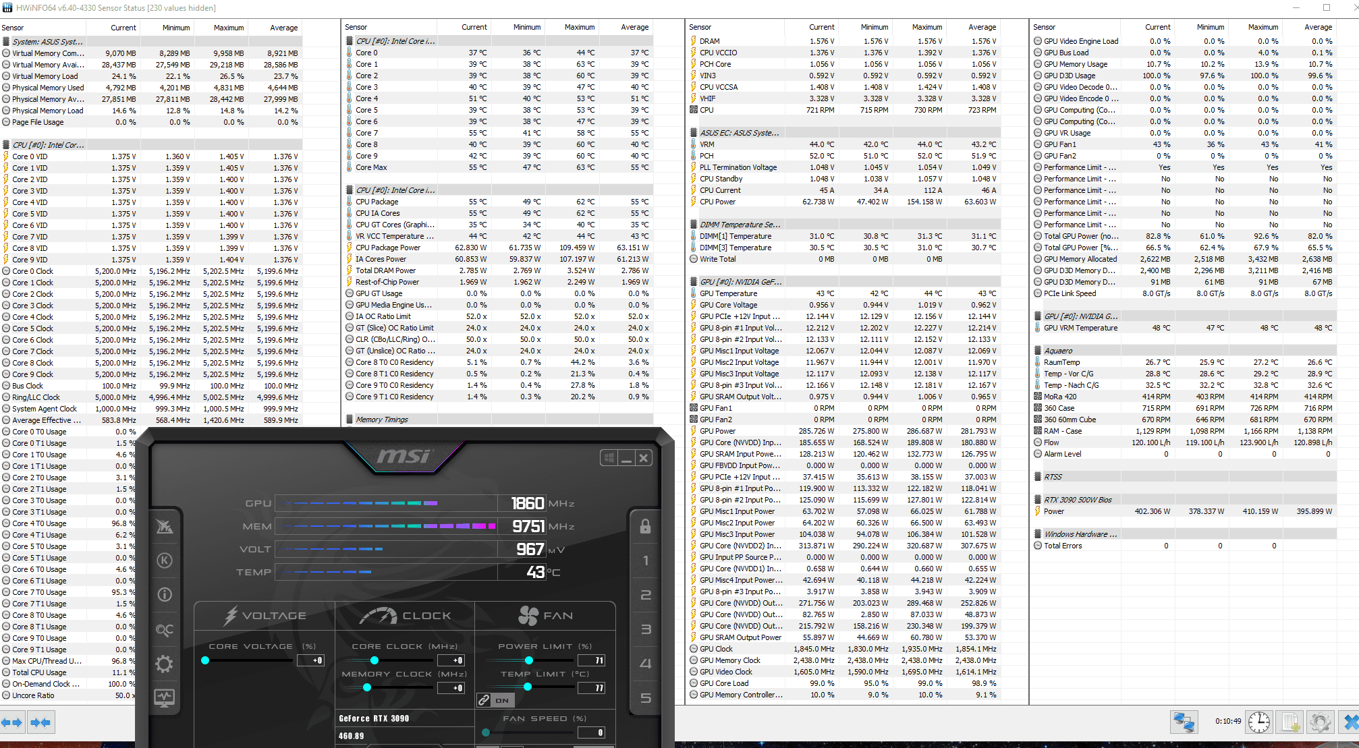This screenshot has height=748, width=1359.
Task: Open HWiNFO sensor settings gear icon
Action: 1321,722
